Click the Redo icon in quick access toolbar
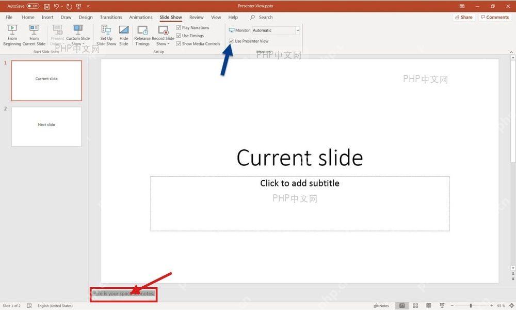The height and width of the screenshot is (310, 516). coord(69,6)
